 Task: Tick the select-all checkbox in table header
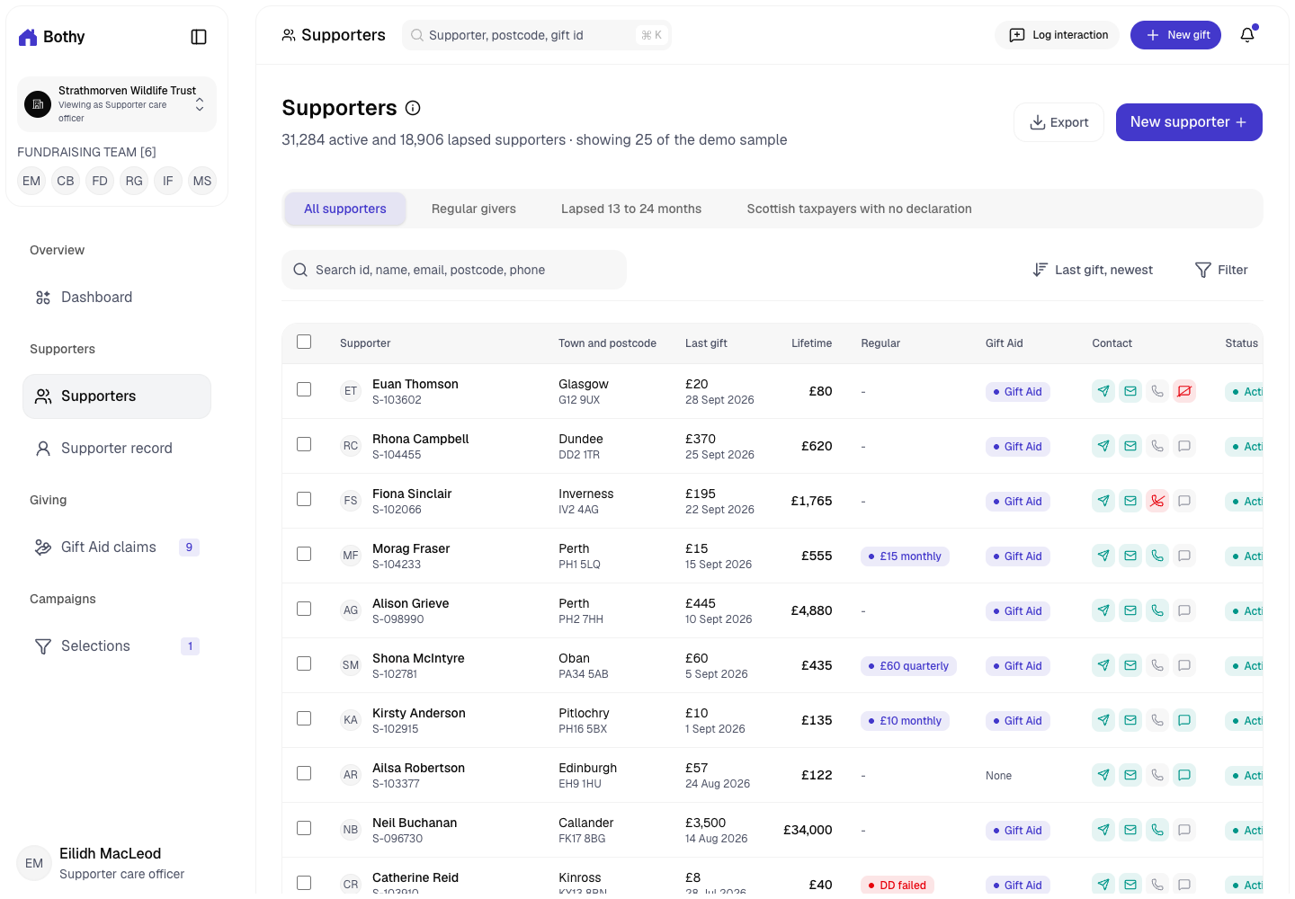pos(304,342)
